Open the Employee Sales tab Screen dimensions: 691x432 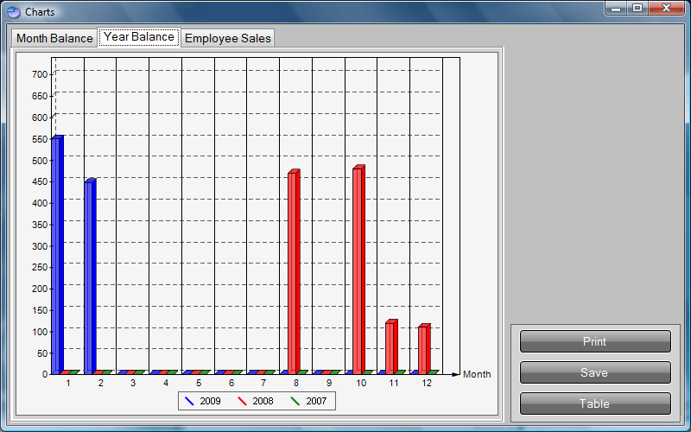tap(227, 38)
